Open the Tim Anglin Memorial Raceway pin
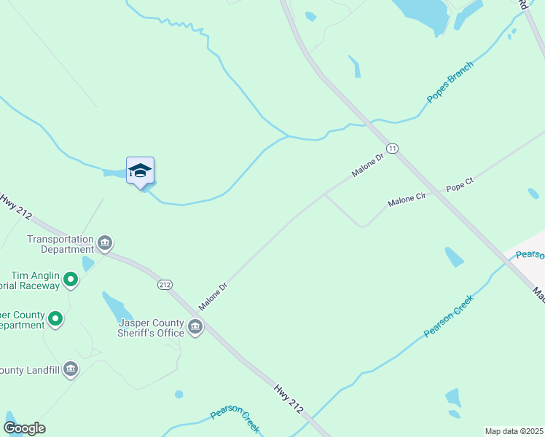The height and width of the screenshot is (437, 545). [x=71, y=280]
